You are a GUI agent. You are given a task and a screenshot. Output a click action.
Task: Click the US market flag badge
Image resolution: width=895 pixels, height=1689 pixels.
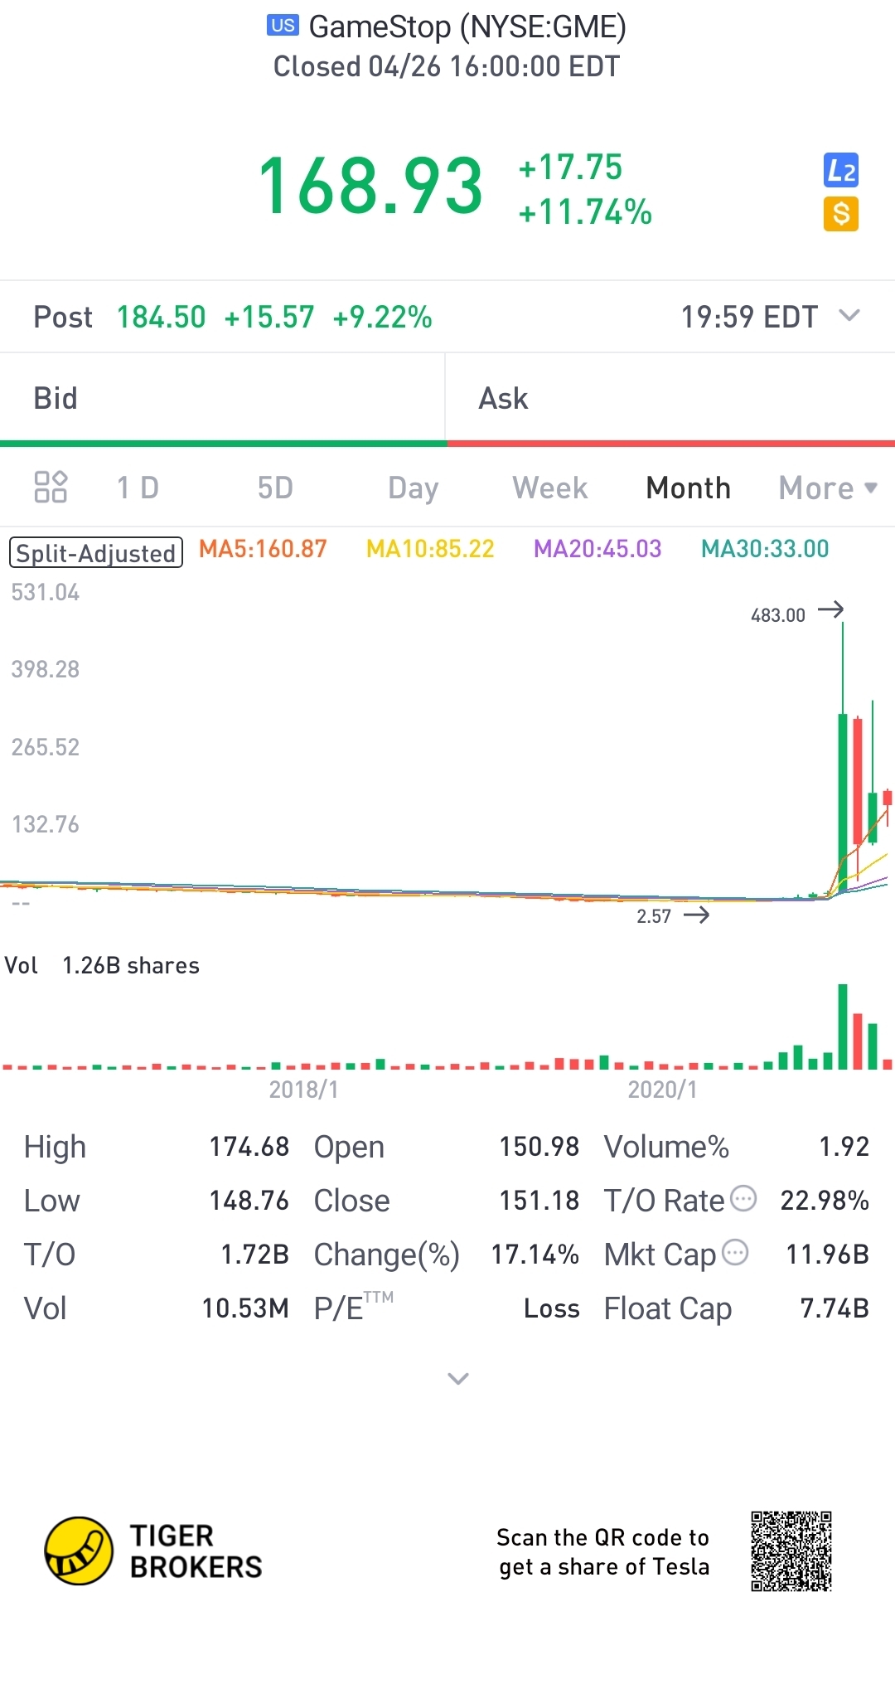click(x=283, y=25)
